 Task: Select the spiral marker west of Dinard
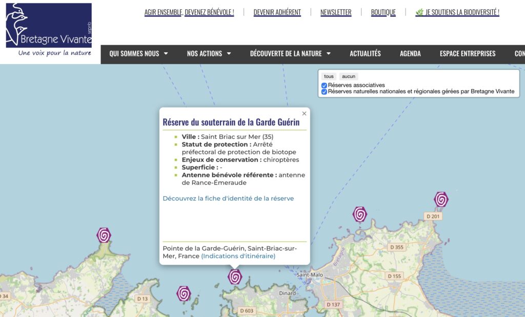(184, 293)
